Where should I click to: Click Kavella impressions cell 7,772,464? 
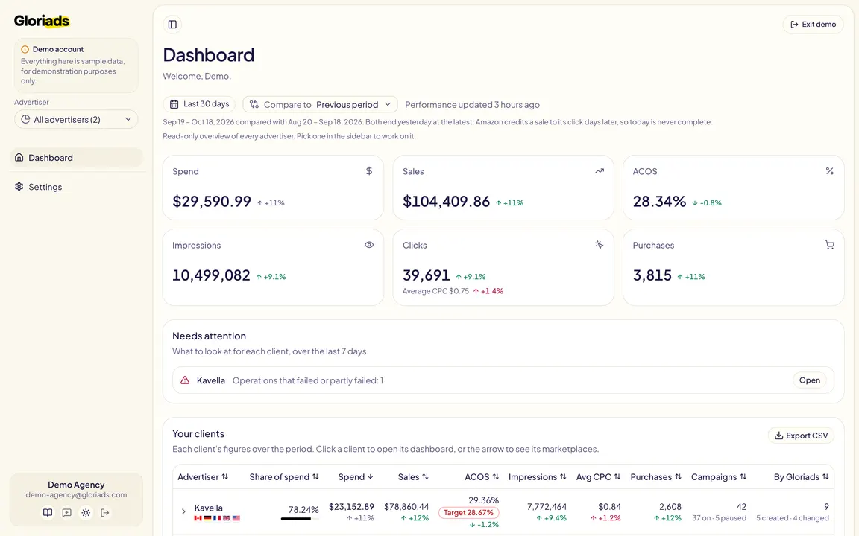(x=547, y=507)
